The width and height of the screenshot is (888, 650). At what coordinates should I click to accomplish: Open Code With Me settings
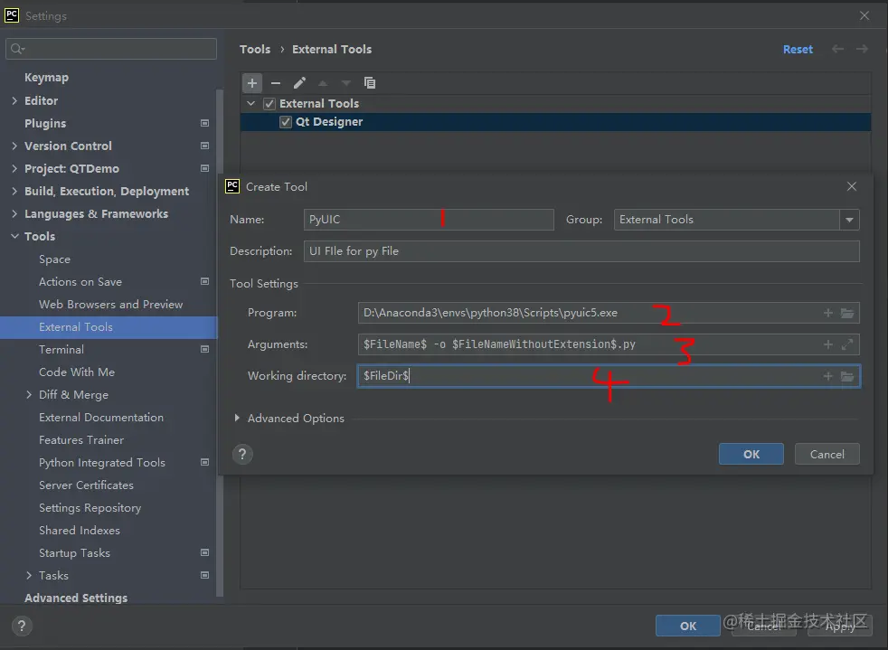tap(77, 372)
